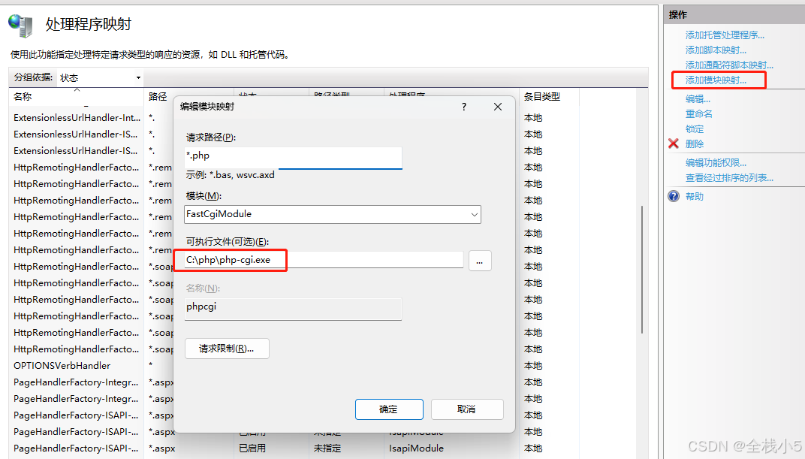Click the 删除 action link
The height and width of the screenshot is (459, 805).
[x=695, y=143]
